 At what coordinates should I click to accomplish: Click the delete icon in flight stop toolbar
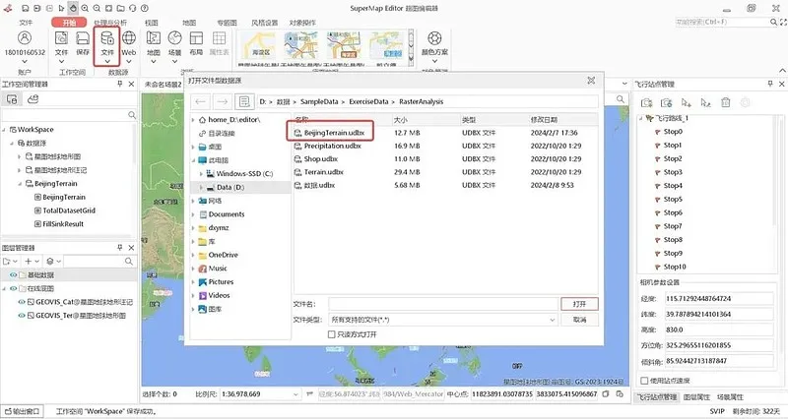coord(726,102)
